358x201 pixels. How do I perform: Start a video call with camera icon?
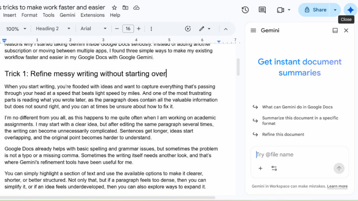coord(280,10)
